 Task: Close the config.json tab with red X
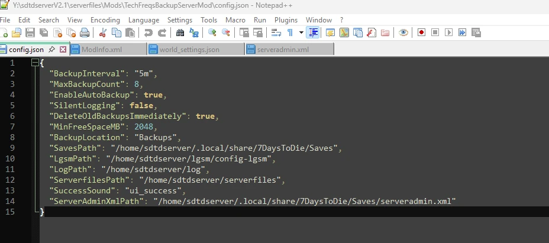(x=63, y=50)
